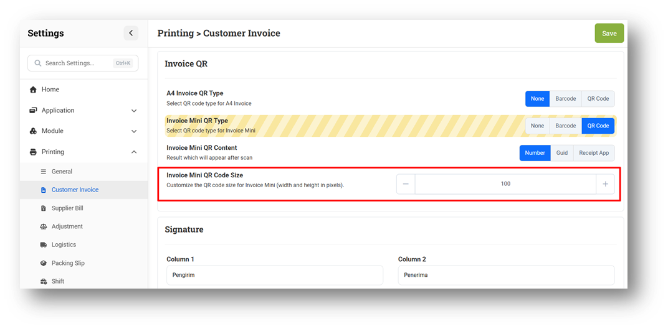668x329 pixels.
Task: Click the Home icon in the sidebar
Action: (x=33, y=90)
